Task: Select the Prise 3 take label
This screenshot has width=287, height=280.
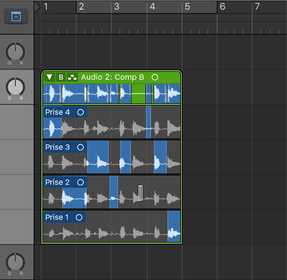Action: [x=58, y=147]
